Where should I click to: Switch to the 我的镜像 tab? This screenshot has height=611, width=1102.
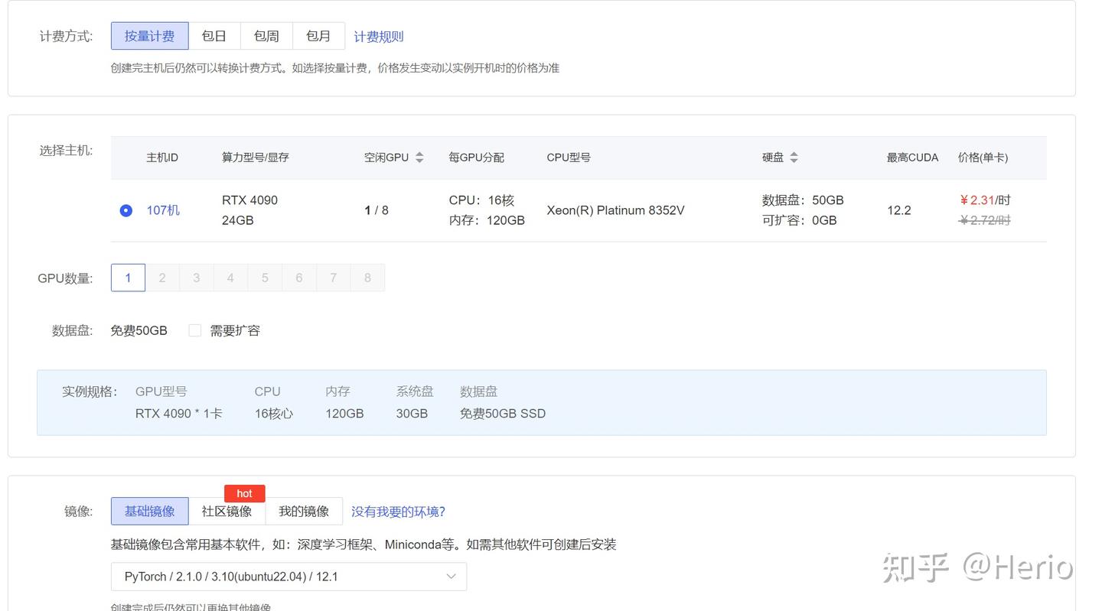pyautogui.click(x=304, y=512)
